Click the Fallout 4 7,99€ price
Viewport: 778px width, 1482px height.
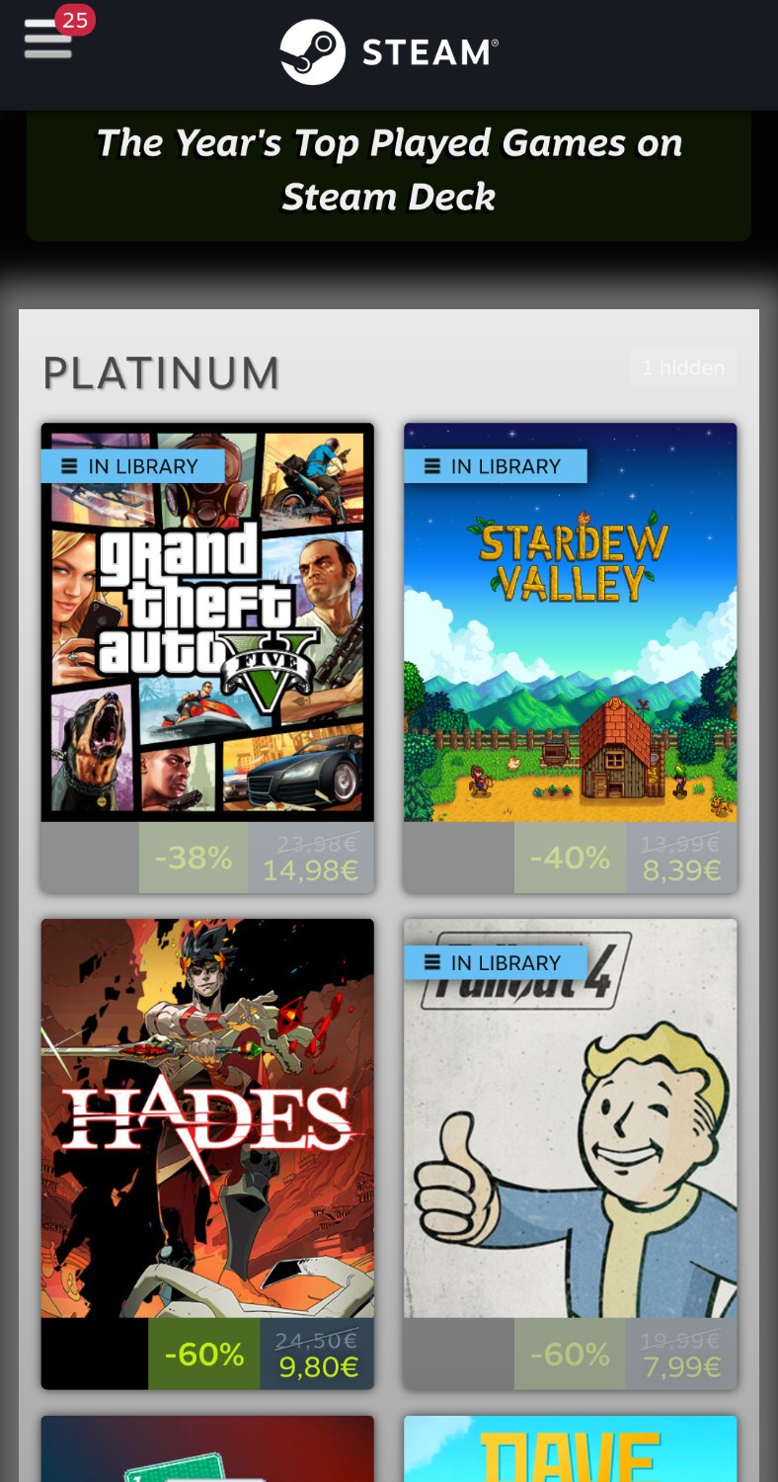point(681,1367)
